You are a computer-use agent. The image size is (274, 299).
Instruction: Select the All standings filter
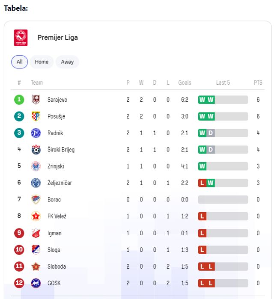coord(19,62)
